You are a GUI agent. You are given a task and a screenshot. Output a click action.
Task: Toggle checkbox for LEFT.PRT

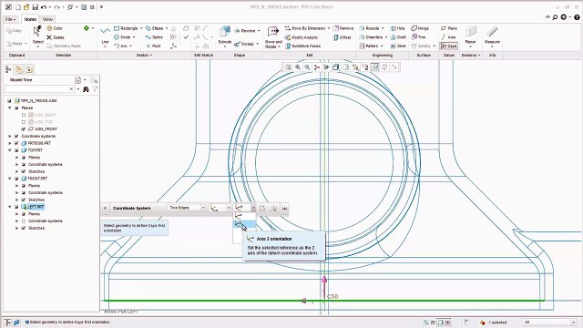click(x=16, y=207)
